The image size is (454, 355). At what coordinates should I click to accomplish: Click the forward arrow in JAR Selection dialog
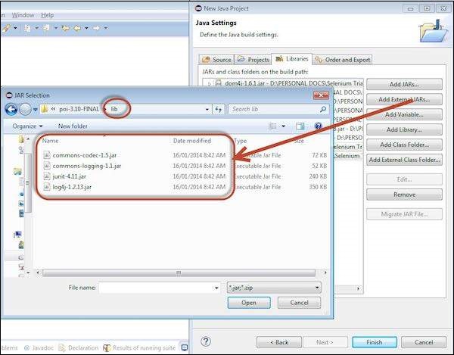pyautogui.click(x=25, y=110)
